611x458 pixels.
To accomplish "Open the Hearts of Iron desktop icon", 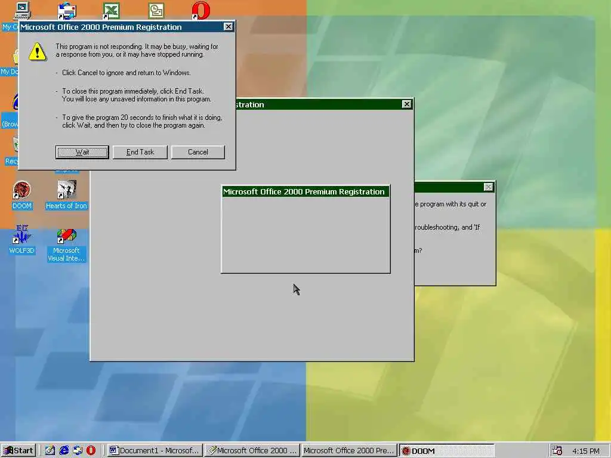I will [x=66, y=195].
